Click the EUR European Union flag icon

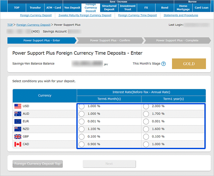pyautogui.click(x=18, y=121)
